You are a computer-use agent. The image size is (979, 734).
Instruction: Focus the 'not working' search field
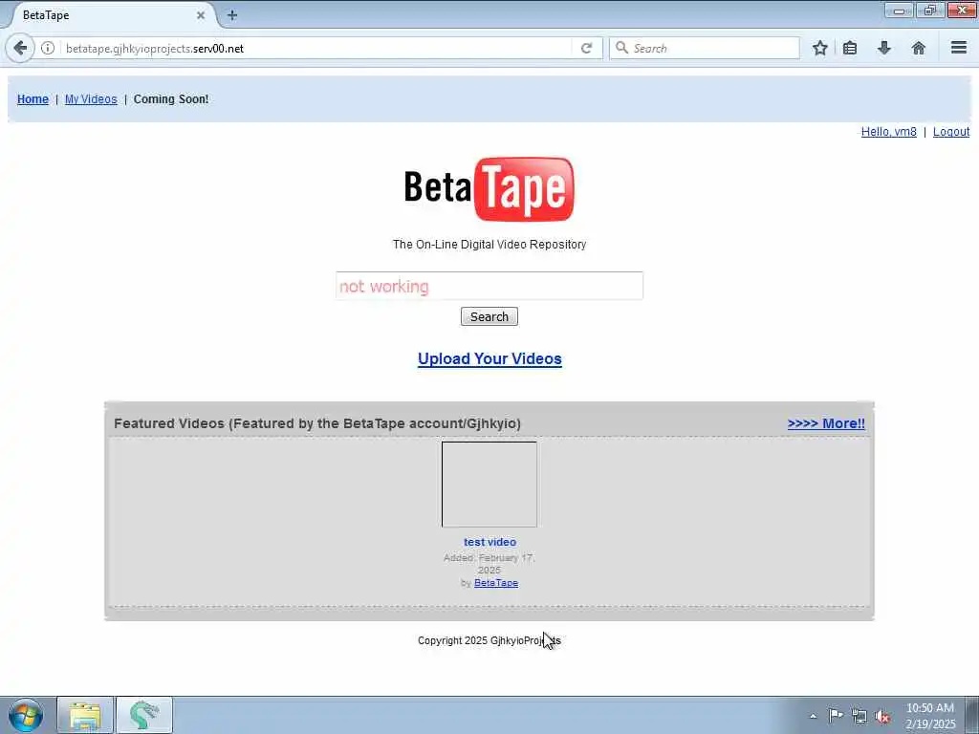(x=489, y=286)
